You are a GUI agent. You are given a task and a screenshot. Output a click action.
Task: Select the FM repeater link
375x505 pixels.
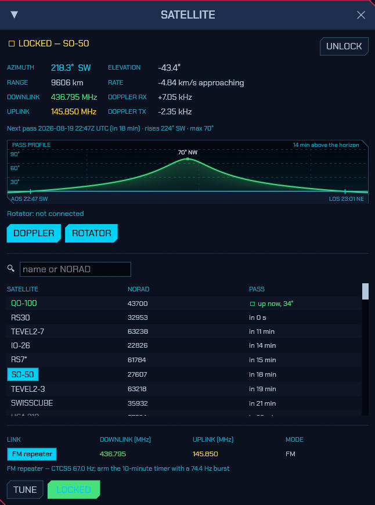pos(32,454)
